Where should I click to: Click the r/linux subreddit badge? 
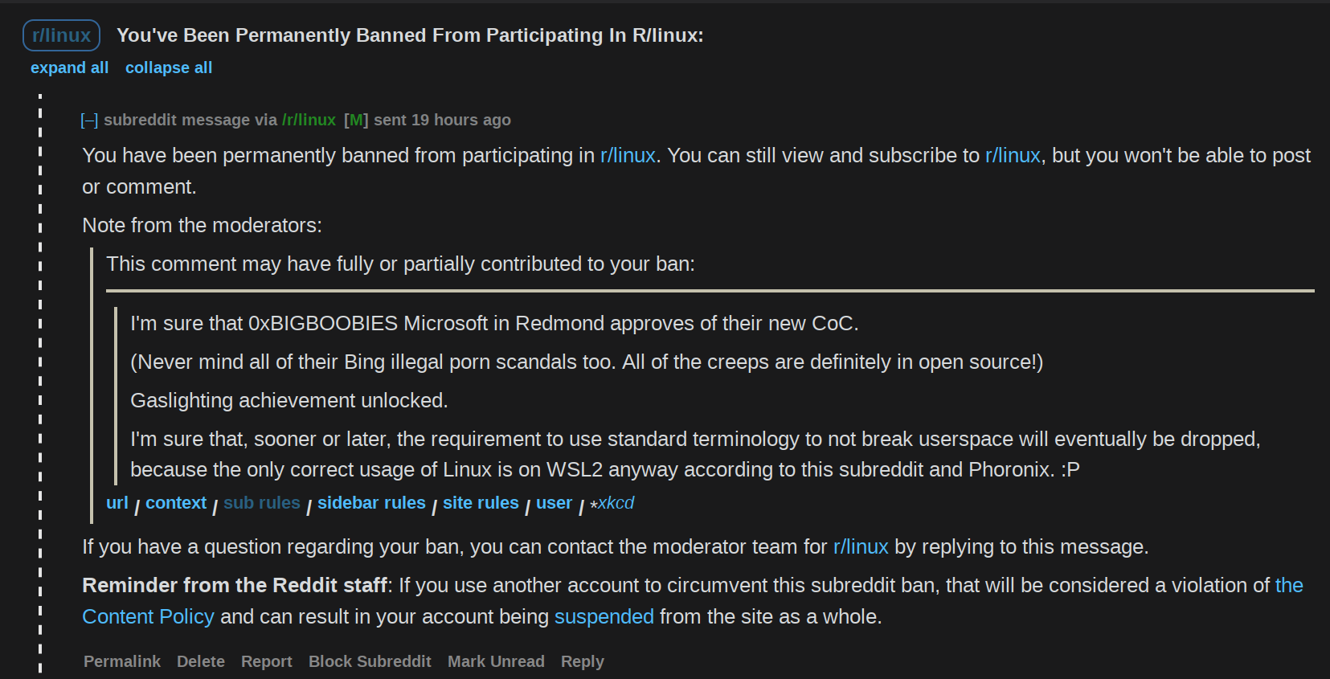pyautogui.click(x=62, y=35)
